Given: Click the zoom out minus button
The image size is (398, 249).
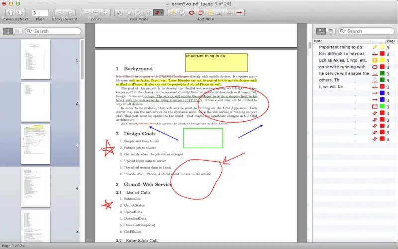Looking at the screenshot, I should pos(86,13).
